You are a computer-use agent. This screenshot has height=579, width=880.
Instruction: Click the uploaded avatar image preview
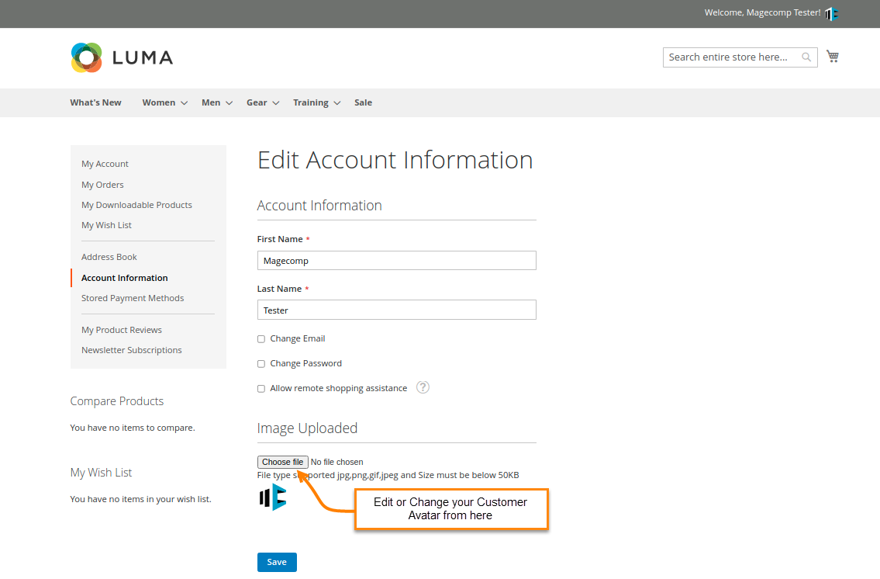(273, 497)
